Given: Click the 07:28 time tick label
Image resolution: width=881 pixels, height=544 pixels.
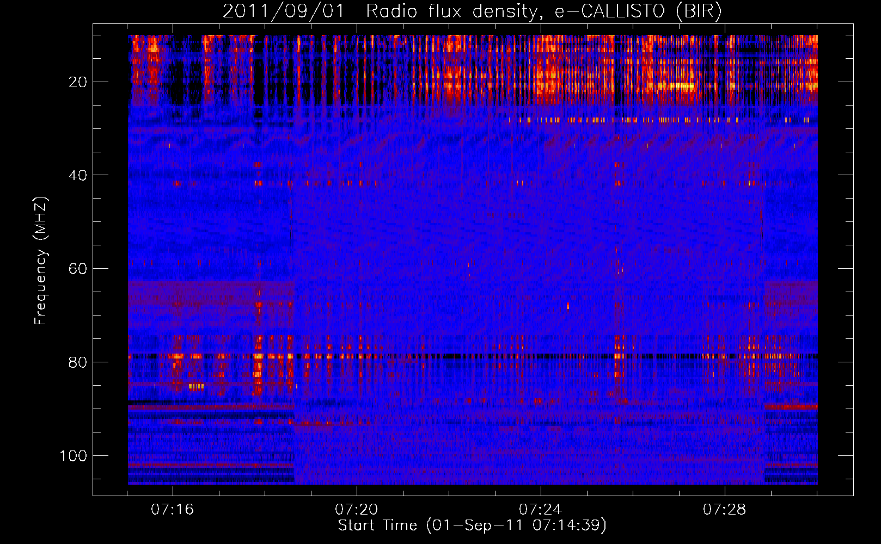Looking at the screenshot, I should click(725, 510).
